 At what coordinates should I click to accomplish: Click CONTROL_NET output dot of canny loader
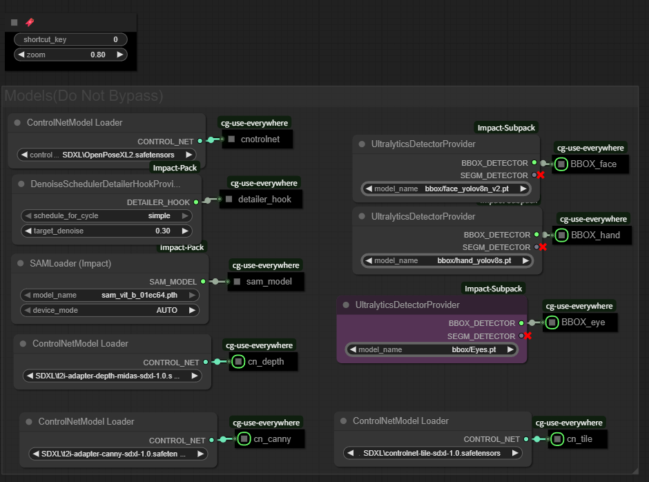pos(211,440)
